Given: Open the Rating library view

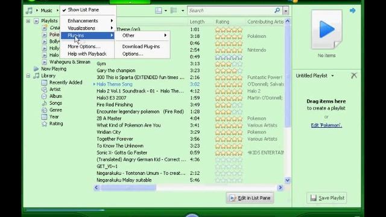Looking at the screenshot, I should 56,124.
